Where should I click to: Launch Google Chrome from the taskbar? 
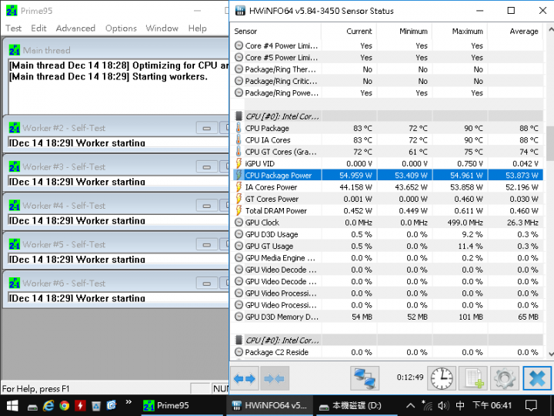[65, 406]
